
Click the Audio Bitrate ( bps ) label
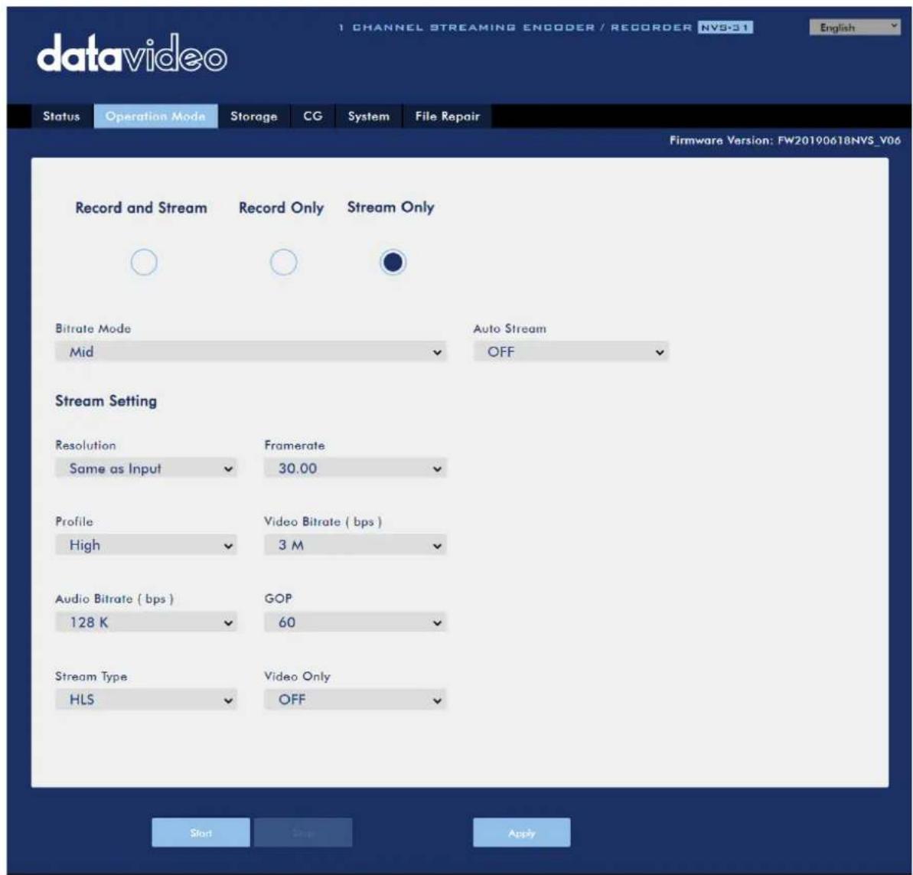coord(115,599)
